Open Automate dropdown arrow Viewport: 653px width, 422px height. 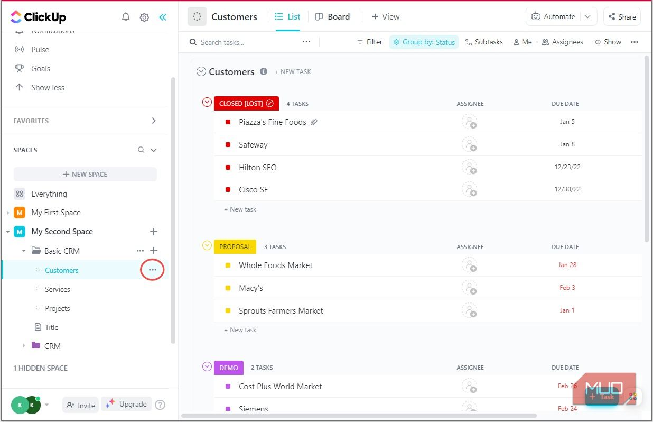point(588,16)
